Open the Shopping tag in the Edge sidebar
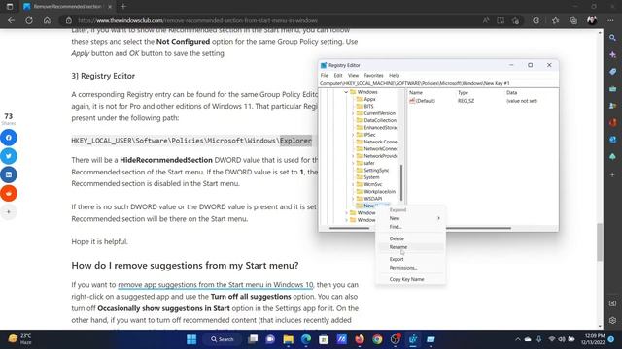Viewport: 622px width, 349px height. point(612,72)
